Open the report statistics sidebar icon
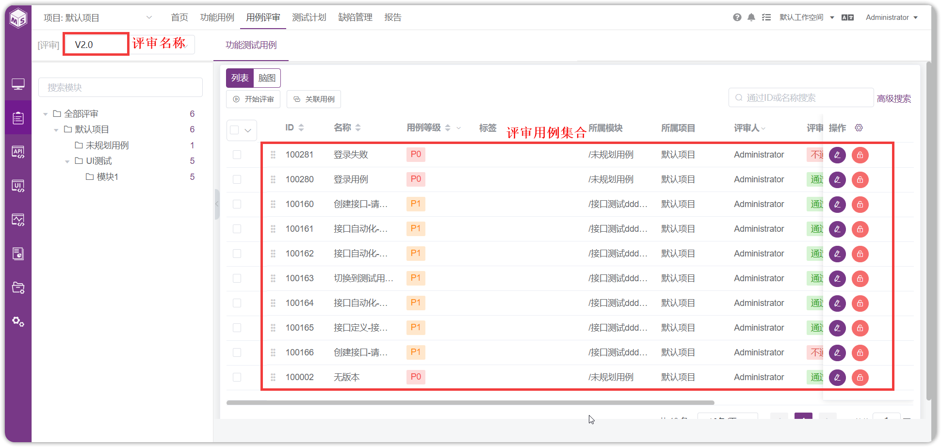This screenshot has width=941, height=447. point(18,254)
